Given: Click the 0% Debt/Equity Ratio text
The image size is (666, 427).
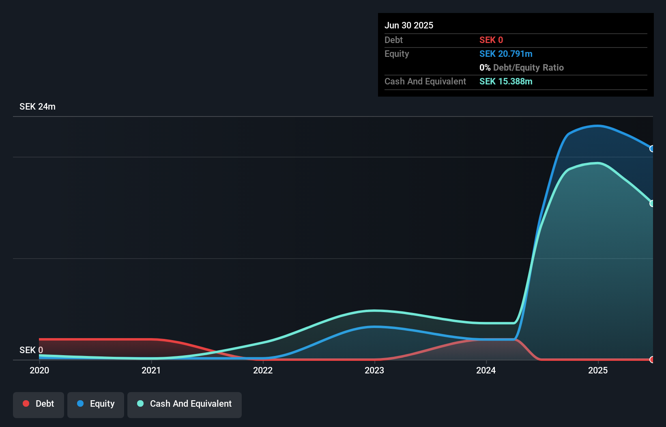Looking at the screenshot, I should coord(522,68).
